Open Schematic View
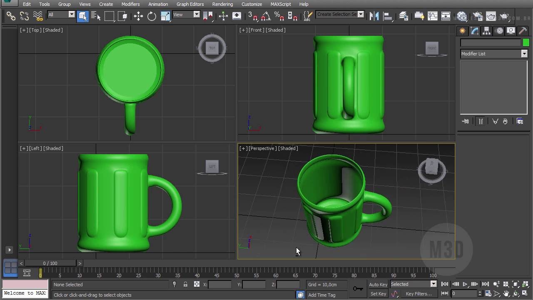The width and height of the screenshot is (533, 300). pos(446,16)
